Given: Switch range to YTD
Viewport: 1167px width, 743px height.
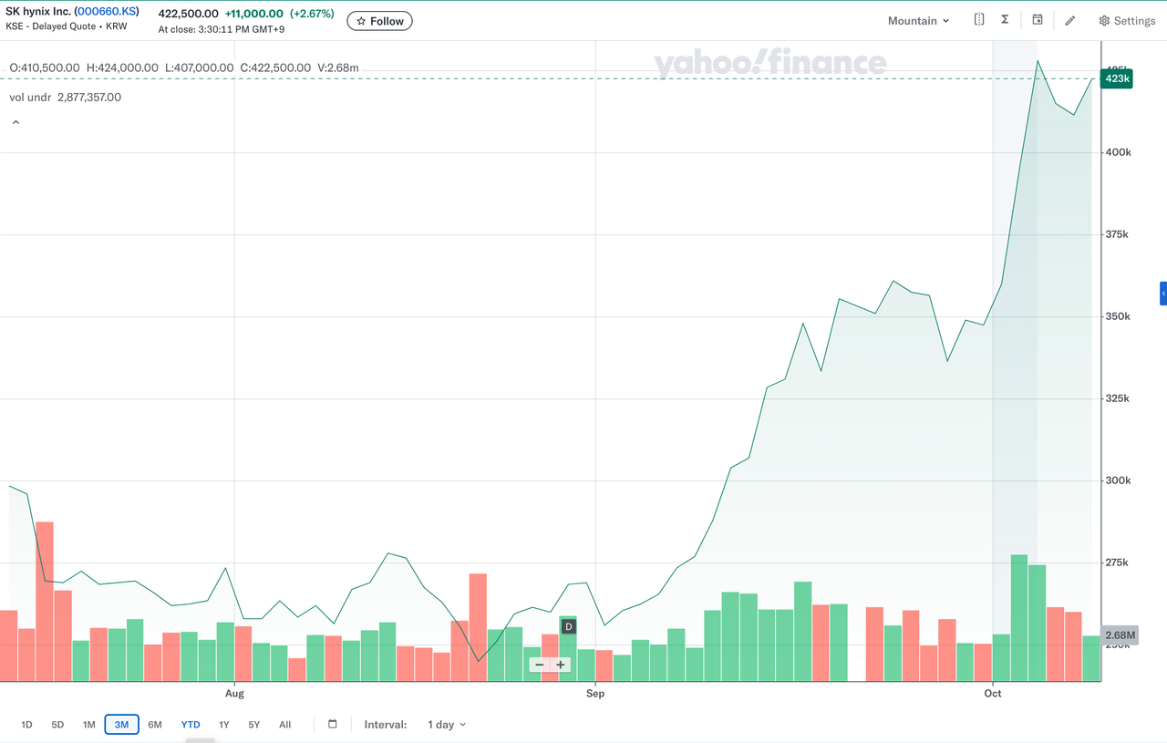Looking at the screenshot, I should (191, 725).
